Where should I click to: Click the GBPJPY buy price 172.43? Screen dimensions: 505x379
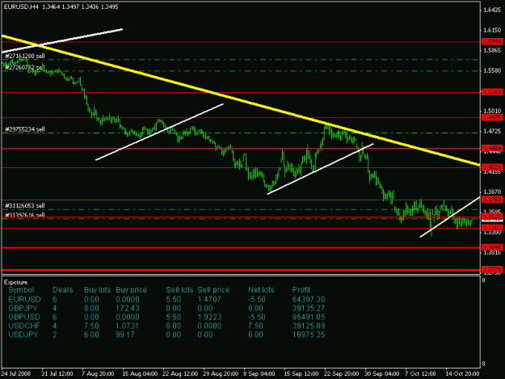coord(128,308)
